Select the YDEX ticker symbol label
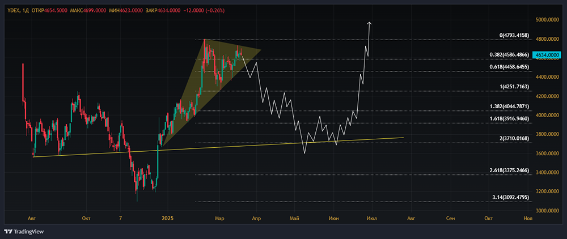Viewport: 567px width, 239px height. [x=13, y=10]
